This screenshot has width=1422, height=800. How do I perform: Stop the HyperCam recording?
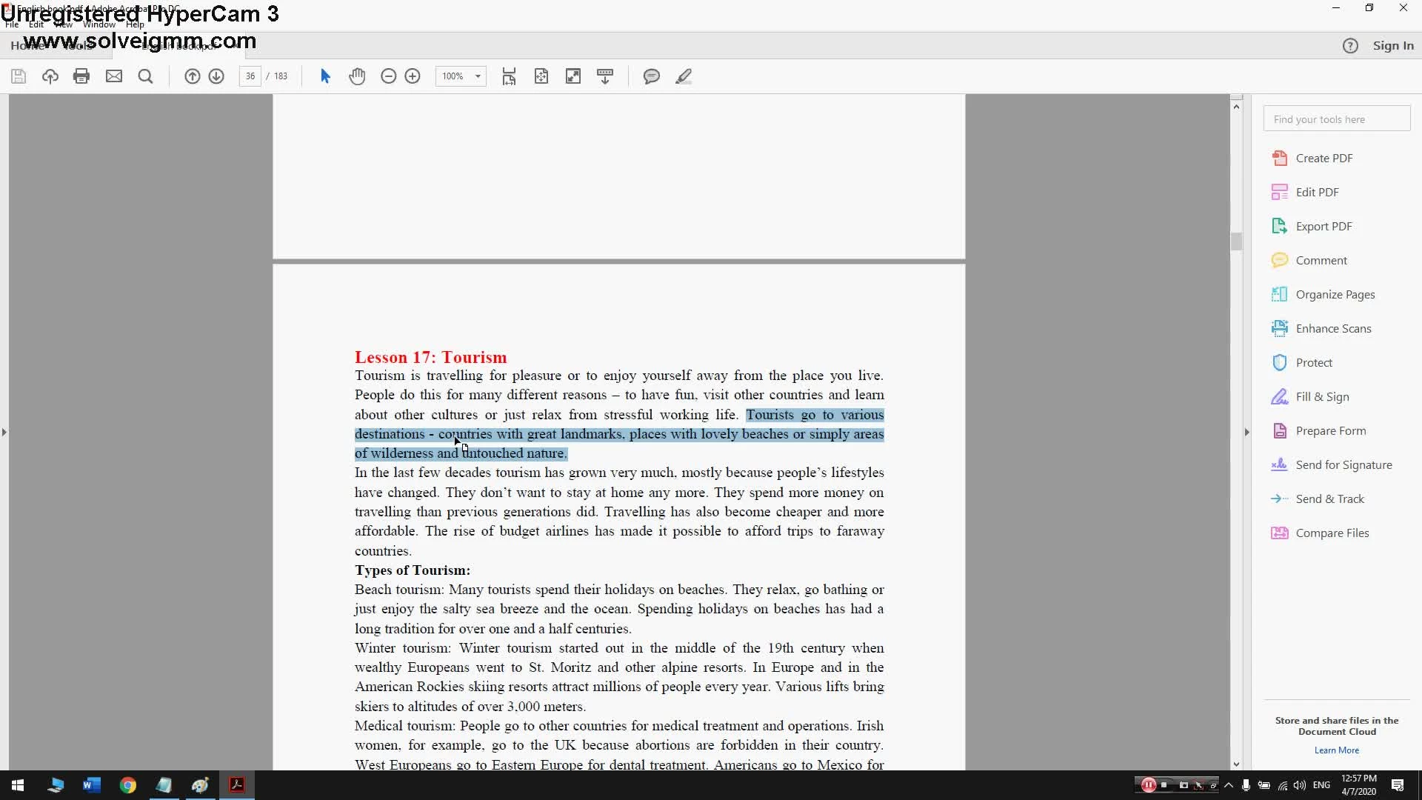(x=1164, y=785)
